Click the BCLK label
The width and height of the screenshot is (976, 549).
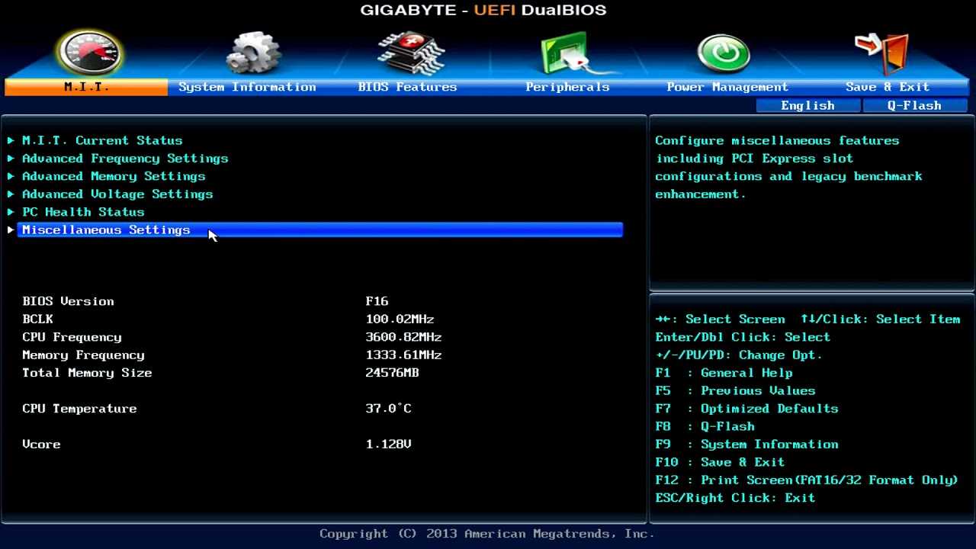tap(37, 319)
